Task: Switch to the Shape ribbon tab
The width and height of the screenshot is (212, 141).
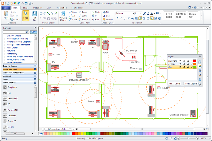Action: click(26, 8)
